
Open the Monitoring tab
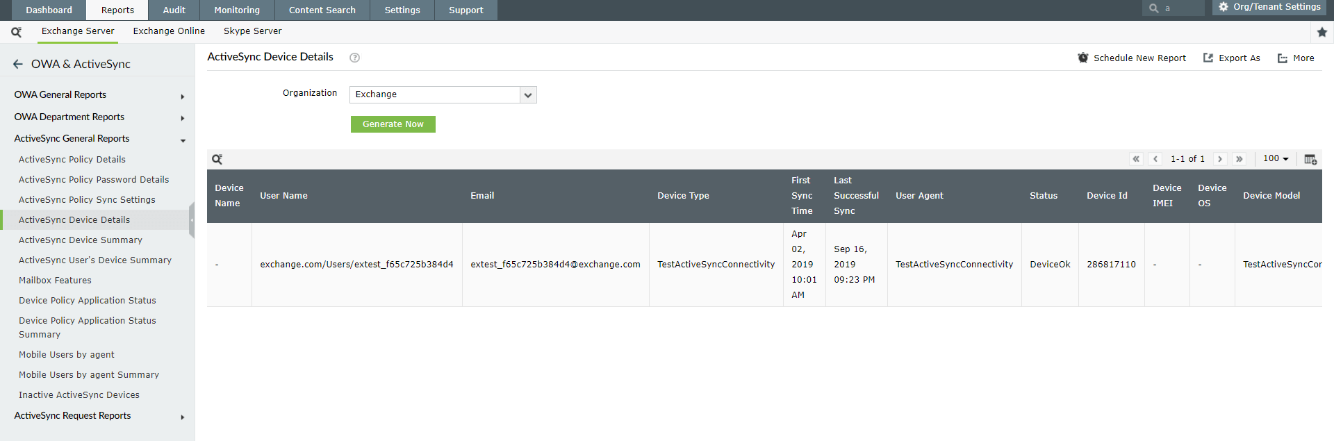click(237, 10)
